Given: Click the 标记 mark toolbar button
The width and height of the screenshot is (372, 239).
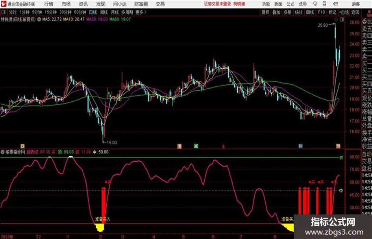Looking at the screenshot, I should 333,12.
